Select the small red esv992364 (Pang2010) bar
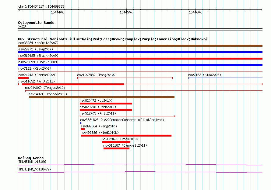271x190 pixels. point(83,129)
